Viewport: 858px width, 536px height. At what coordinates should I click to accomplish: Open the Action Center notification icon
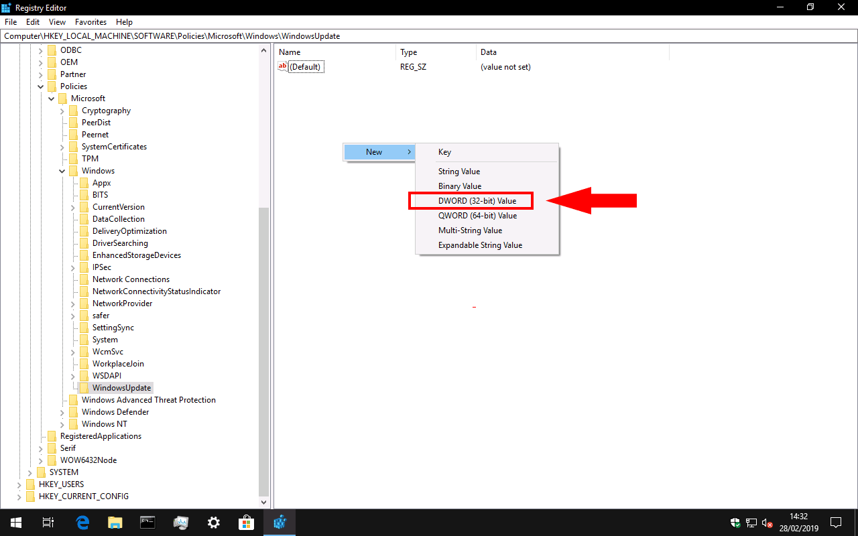pyautogui.click(x=835, y=522)
